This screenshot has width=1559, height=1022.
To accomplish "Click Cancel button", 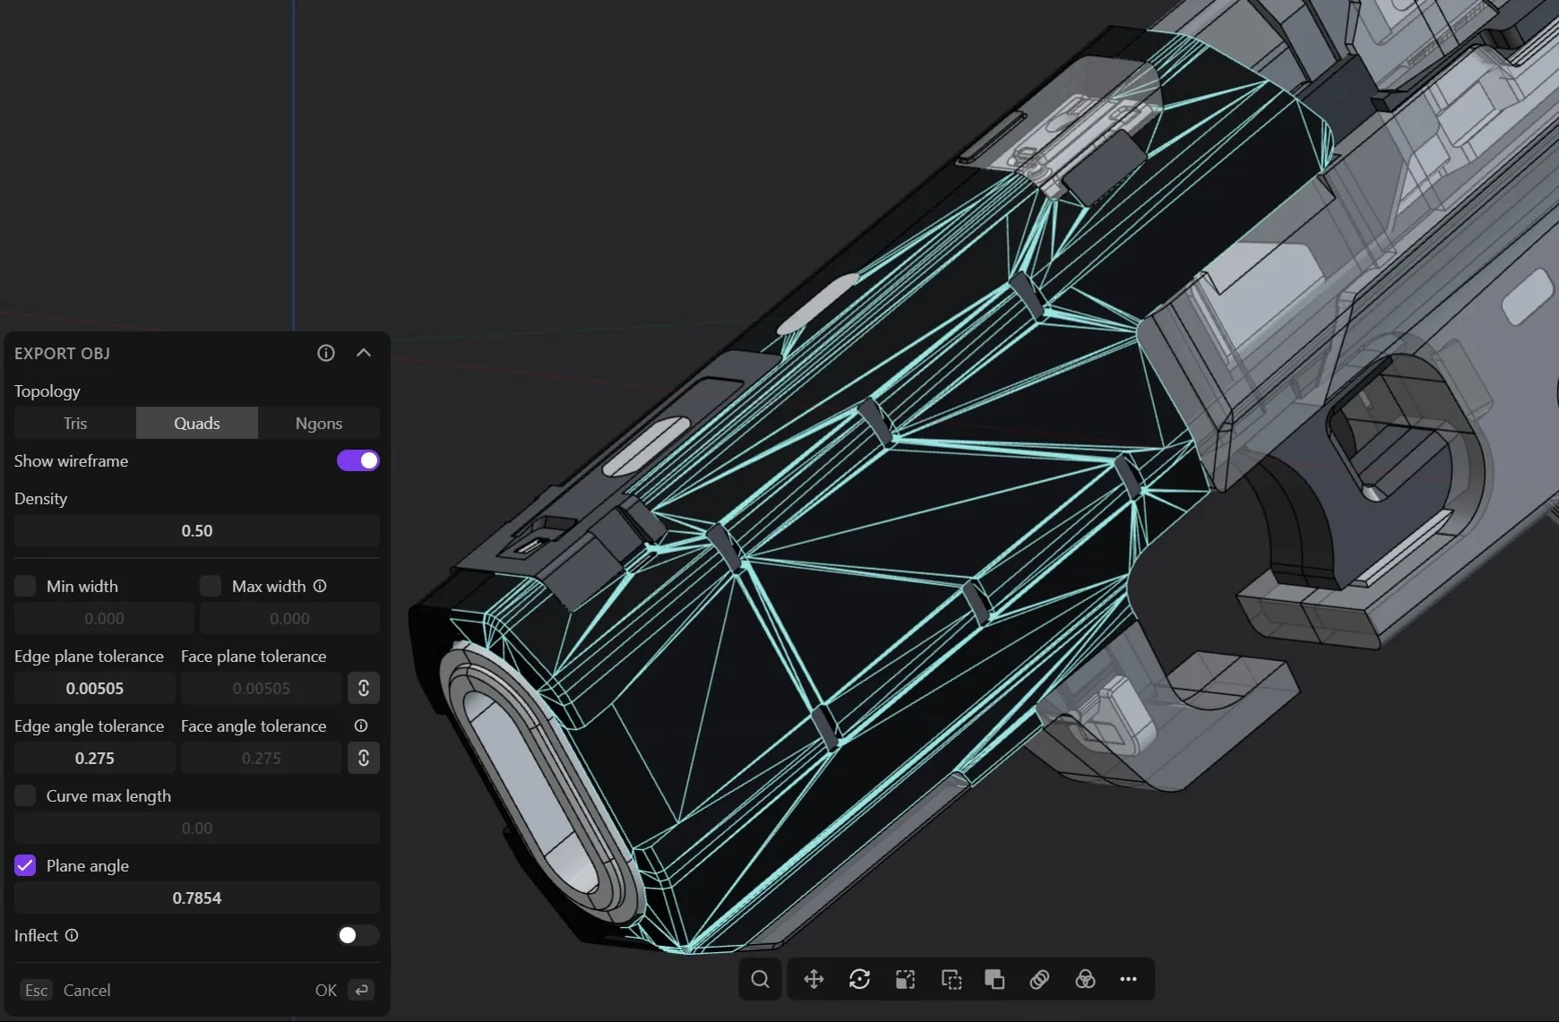I will (x=87, y=990).
